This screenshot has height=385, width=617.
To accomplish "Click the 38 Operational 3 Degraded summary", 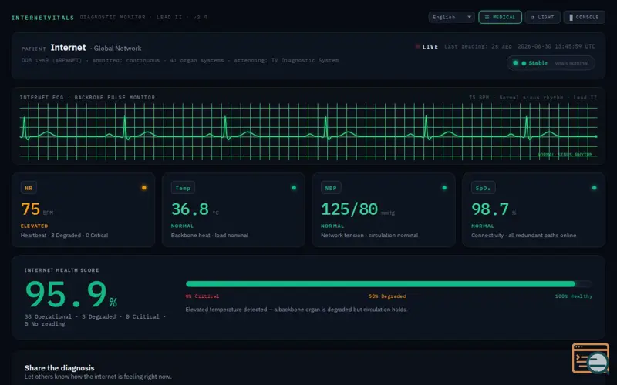I will (x=95, y=320).
